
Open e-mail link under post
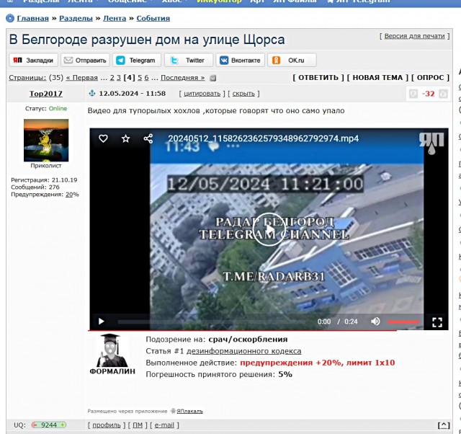click(164, 425)
